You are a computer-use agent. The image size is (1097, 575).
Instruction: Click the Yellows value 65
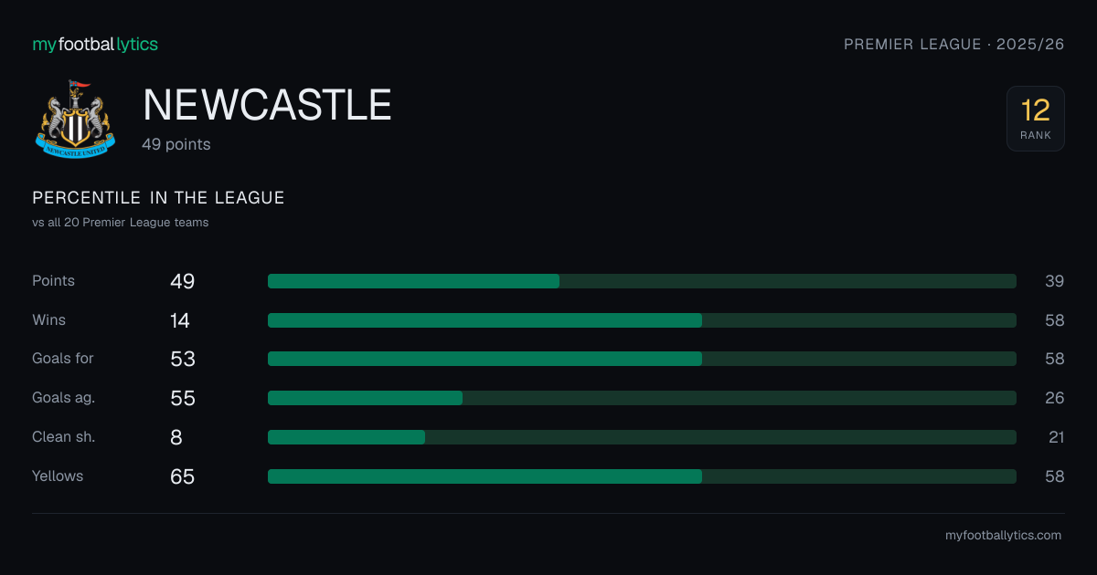click(x=183, y=476)
